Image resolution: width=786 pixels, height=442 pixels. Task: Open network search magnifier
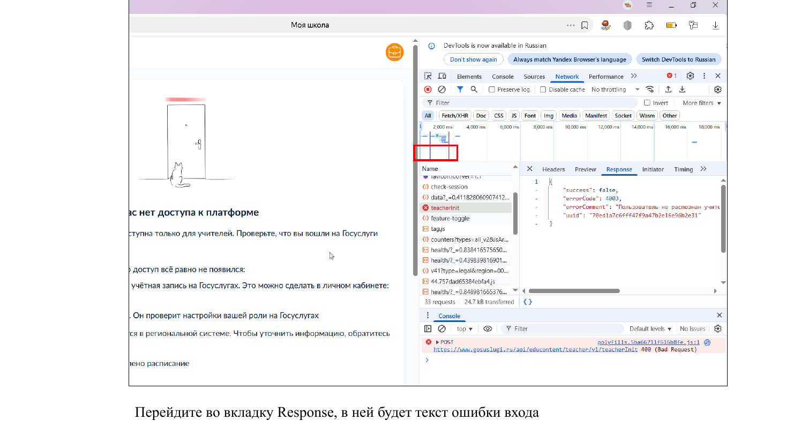(474, 89)
